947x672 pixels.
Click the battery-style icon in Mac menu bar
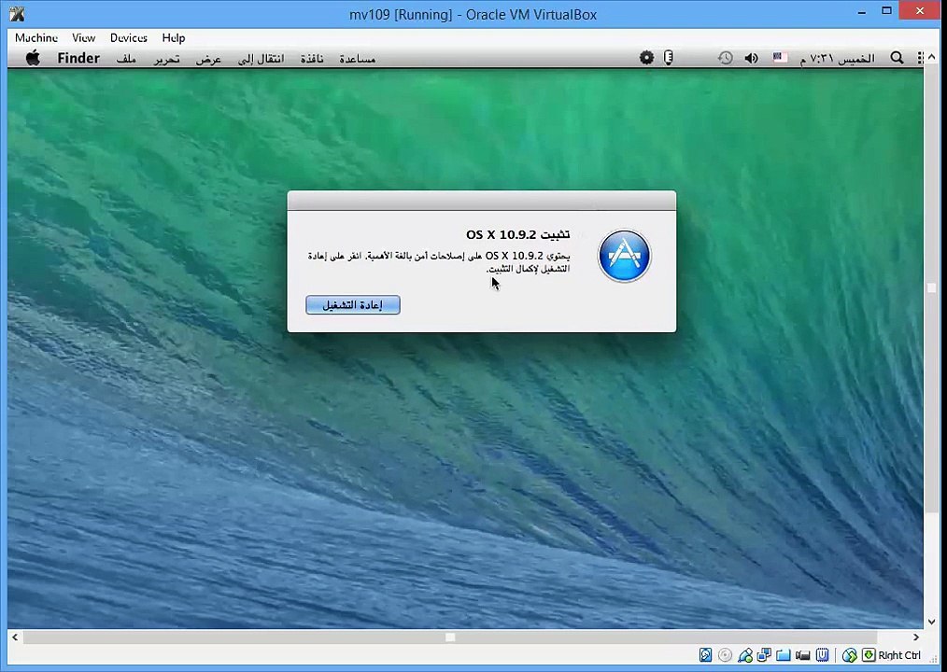pos(668,58)
